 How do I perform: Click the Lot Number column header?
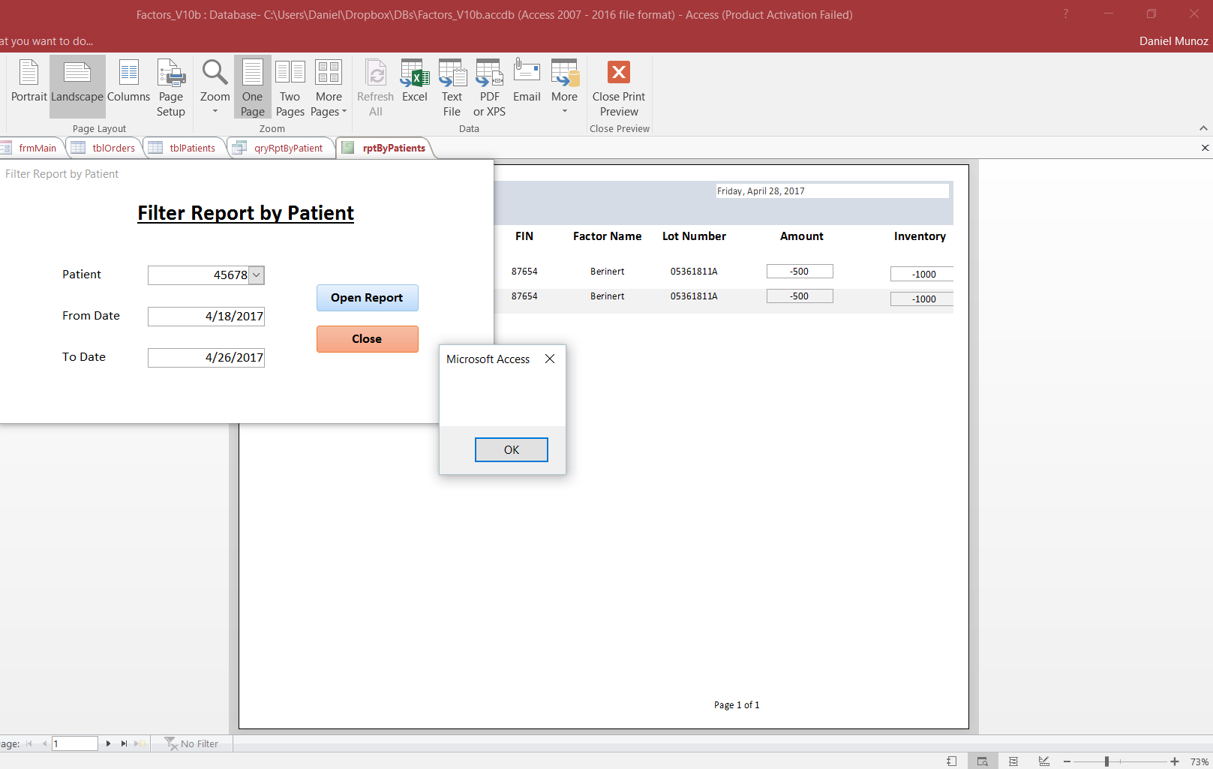coord(694,236)
